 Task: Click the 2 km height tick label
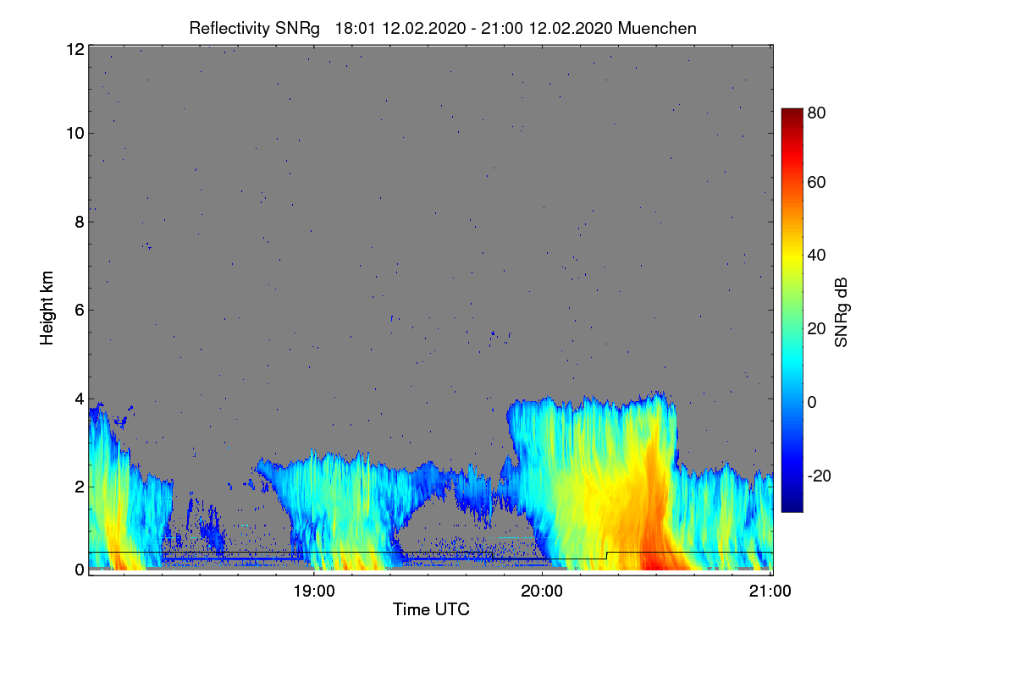[x=80, y=487]
